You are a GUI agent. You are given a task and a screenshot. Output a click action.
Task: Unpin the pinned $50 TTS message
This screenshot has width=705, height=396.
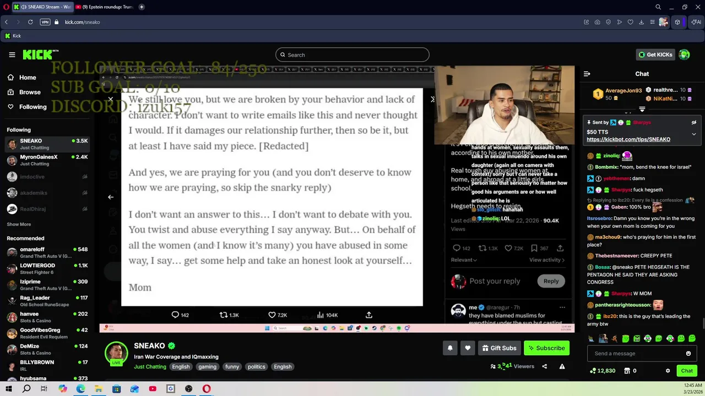point(693,123)
